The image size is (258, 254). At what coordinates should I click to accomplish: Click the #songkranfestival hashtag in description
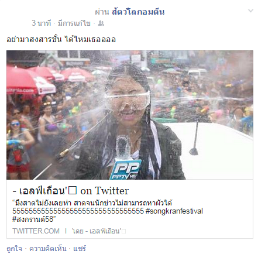click(174, 211)
